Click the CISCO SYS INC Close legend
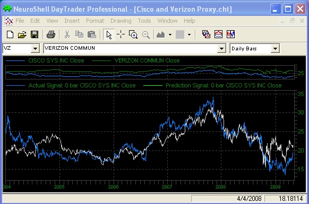The width and height of the screenshot is (309, 204). 56,60
